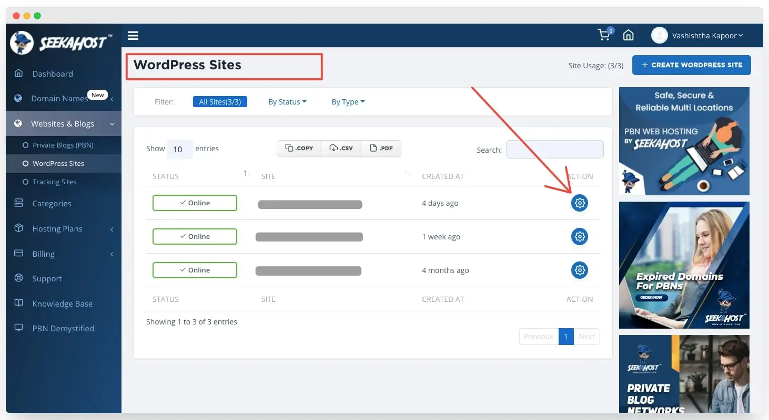Click 'Showing 1 to 3 of 3 entries' text
The width and height of the screenshot is (769, 420).
(x=191, y=322)
